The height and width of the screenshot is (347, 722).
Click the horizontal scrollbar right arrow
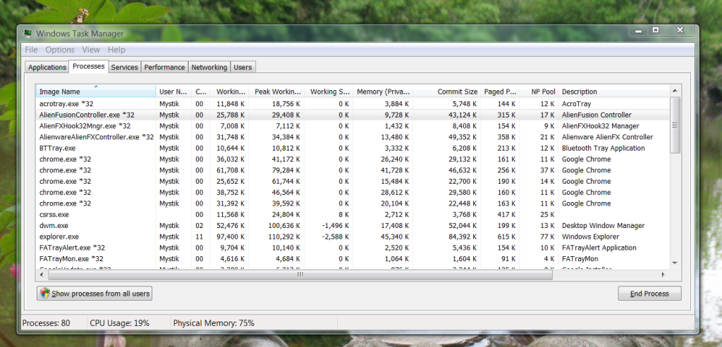(x=663, y=275)
